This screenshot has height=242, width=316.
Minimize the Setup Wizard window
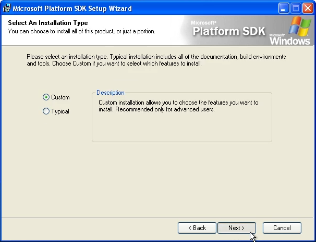284,8
